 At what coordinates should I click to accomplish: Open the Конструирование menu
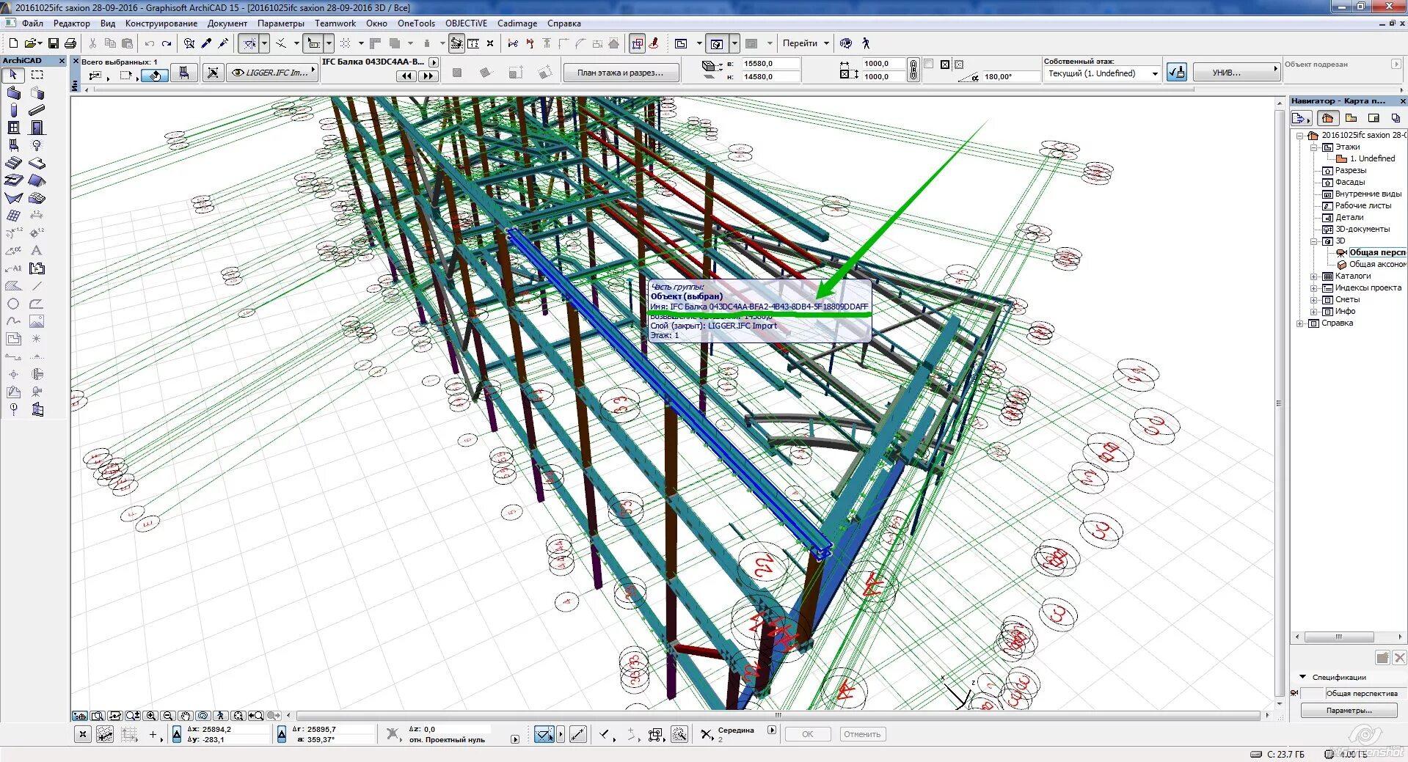(x=161, y=23)
